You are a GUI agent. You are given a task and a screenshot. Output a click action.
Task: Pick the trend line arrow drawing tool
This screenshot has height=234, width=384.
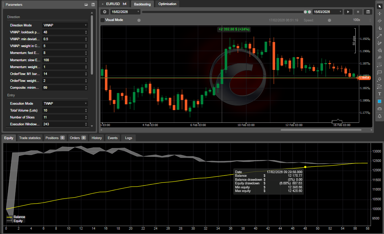point(379,35)
